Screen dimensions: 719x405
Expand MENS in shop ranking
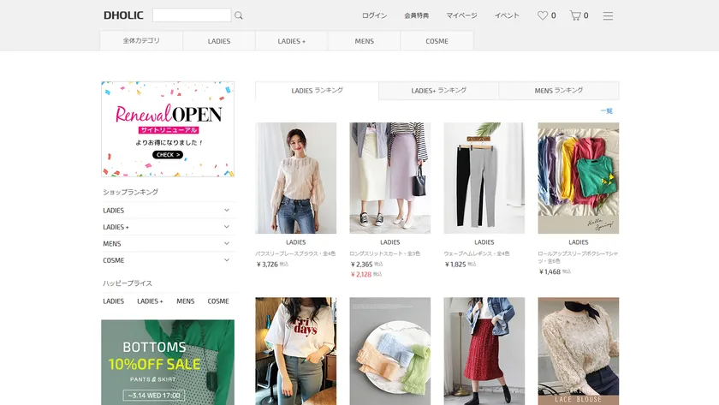tap(168, 243)
